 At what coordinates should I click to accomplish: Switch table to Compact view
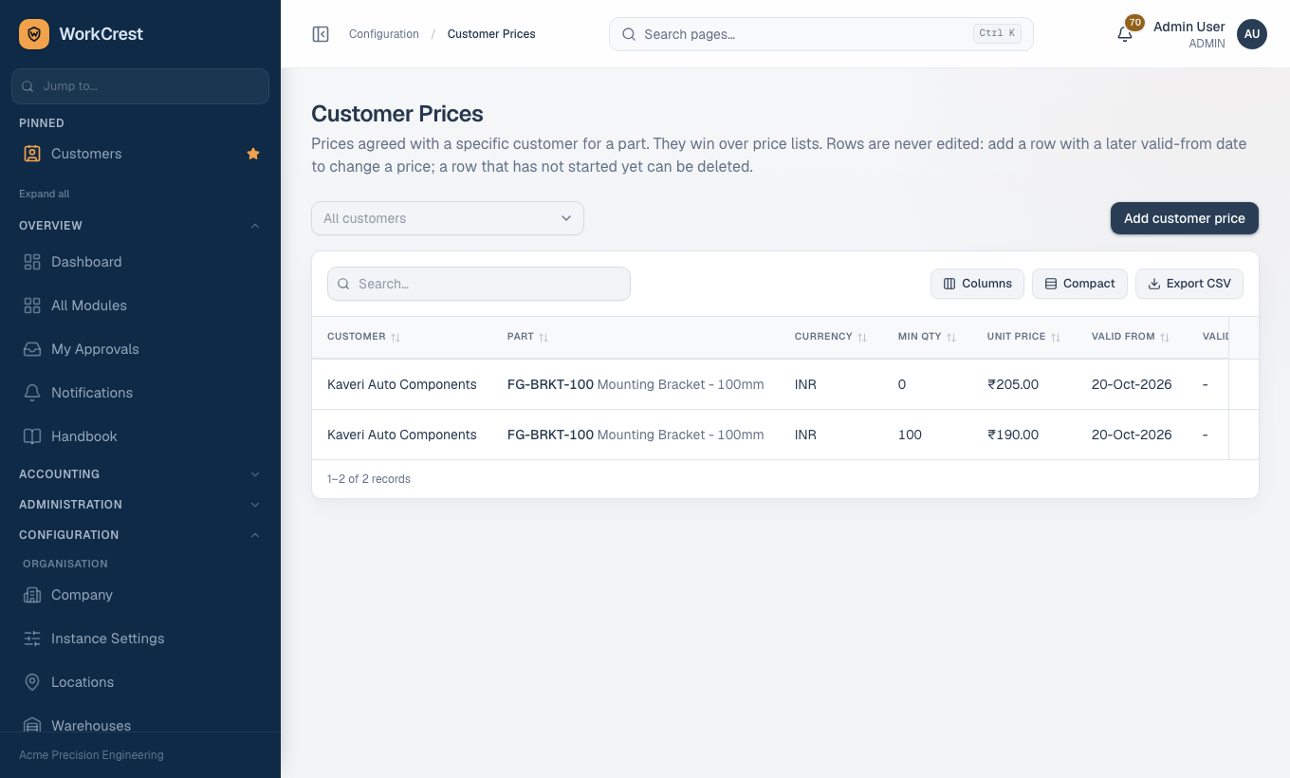point(1079,284)
